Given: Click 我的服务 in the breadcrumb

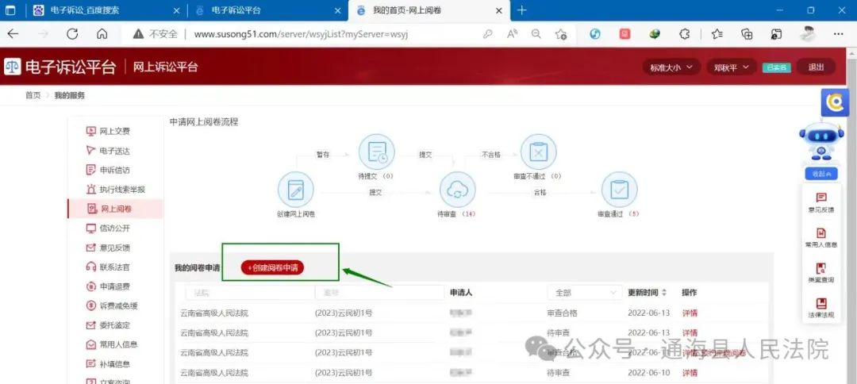Looking at the screenshot, I should point(69,95).
